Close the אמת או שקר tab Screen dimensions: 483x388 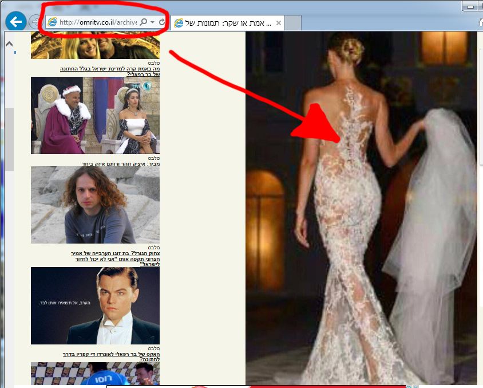pos(279,23)
